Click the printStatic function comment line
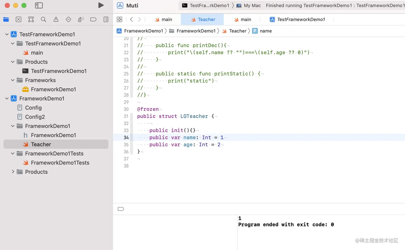Screen dimensions: 405x250 [199, 74]
